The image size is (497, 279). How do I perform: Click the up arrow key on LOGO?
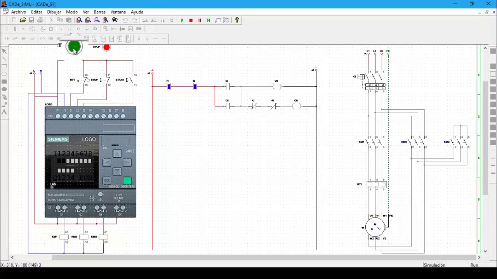(117, 154)
